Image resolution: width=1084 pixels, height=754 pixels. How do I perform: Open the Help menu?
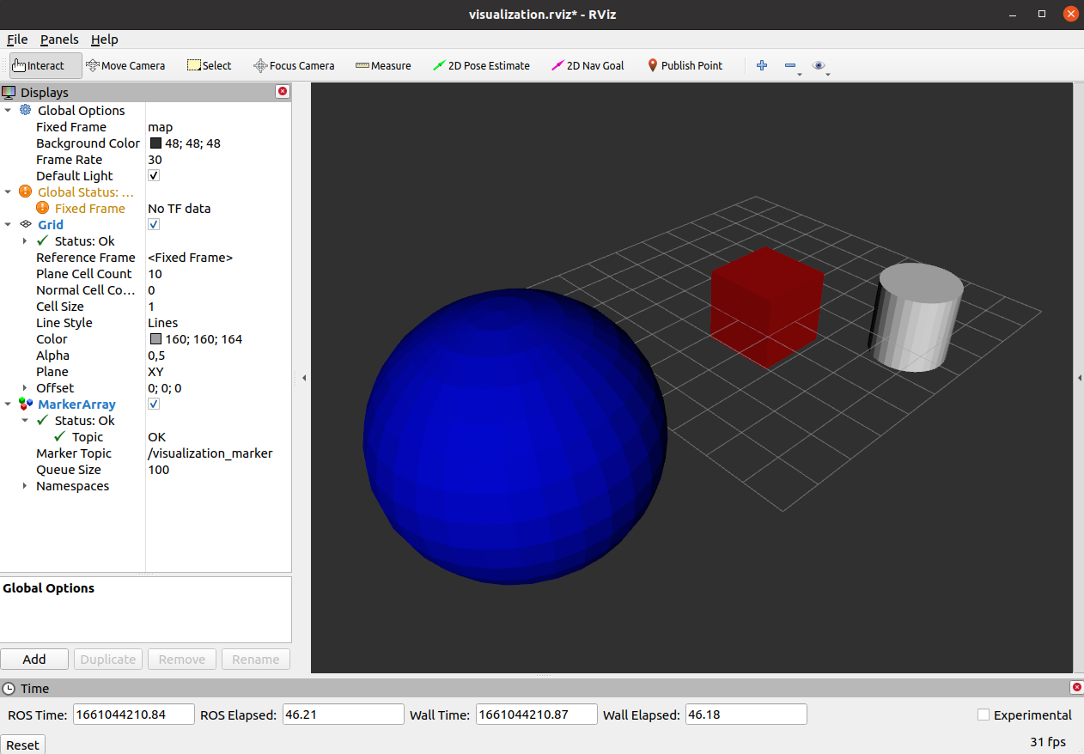[x=105, y=40]
